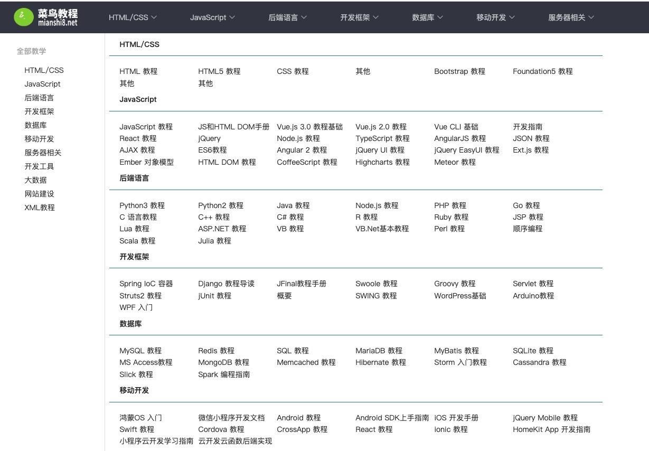Open the CSS 教程 link
Screen dimensions: 649x451
click(293, 71)
